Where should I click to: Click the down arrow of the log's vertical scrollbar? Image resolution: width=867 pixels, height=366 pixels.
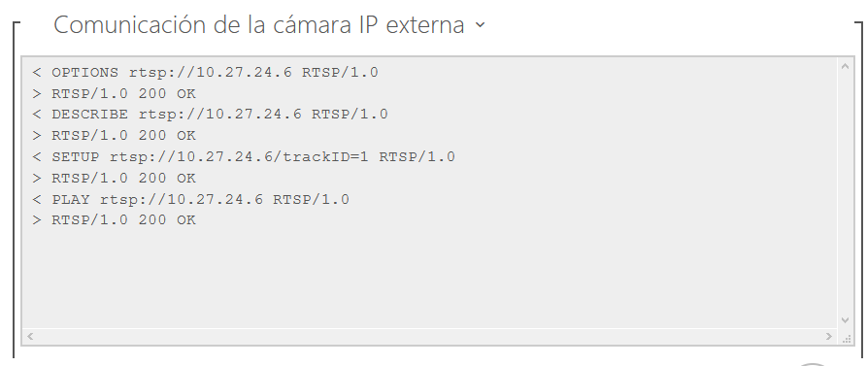[845, 320]
